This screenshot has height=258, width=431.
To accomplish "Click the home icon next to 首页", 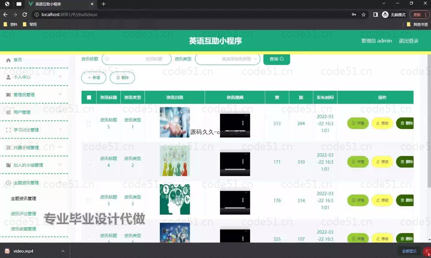I will pos(8,60).
